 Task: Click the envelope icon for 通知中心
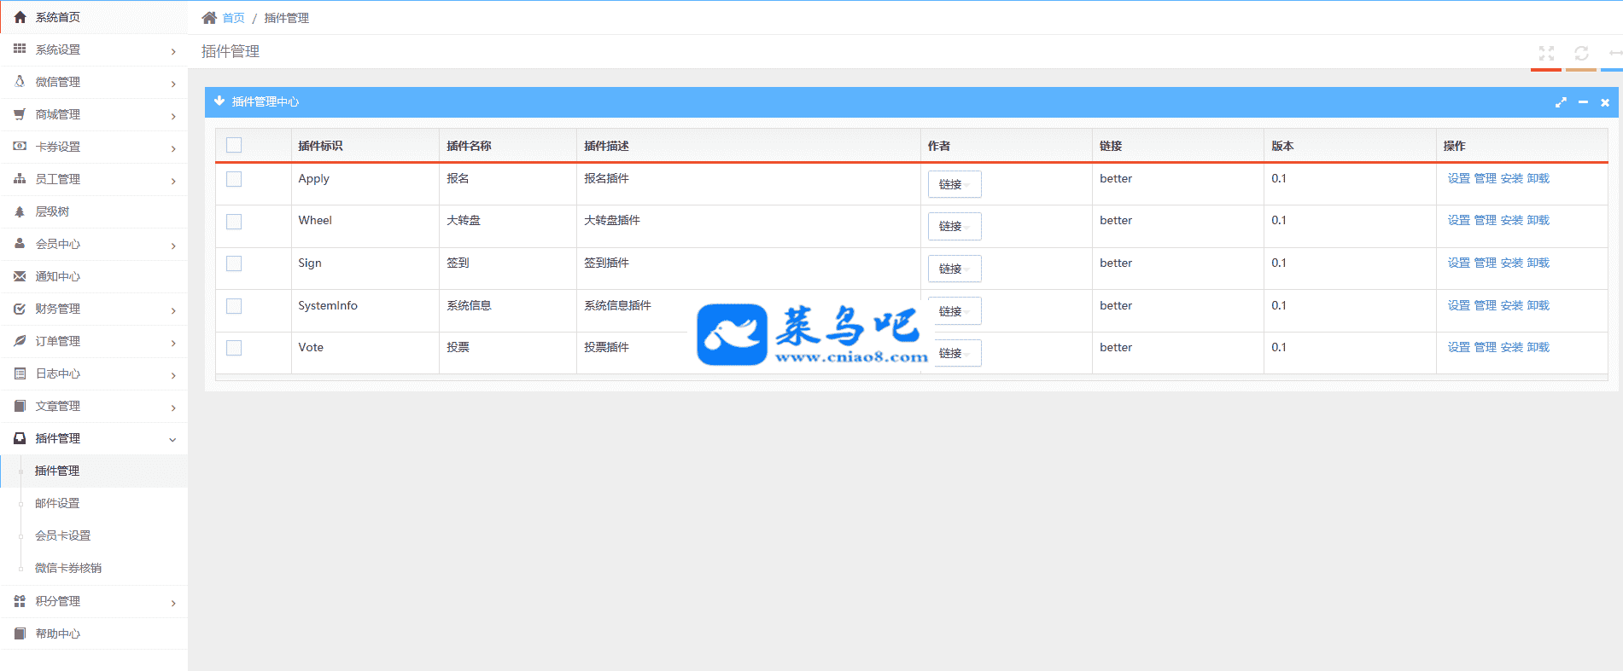pos(20,276)
